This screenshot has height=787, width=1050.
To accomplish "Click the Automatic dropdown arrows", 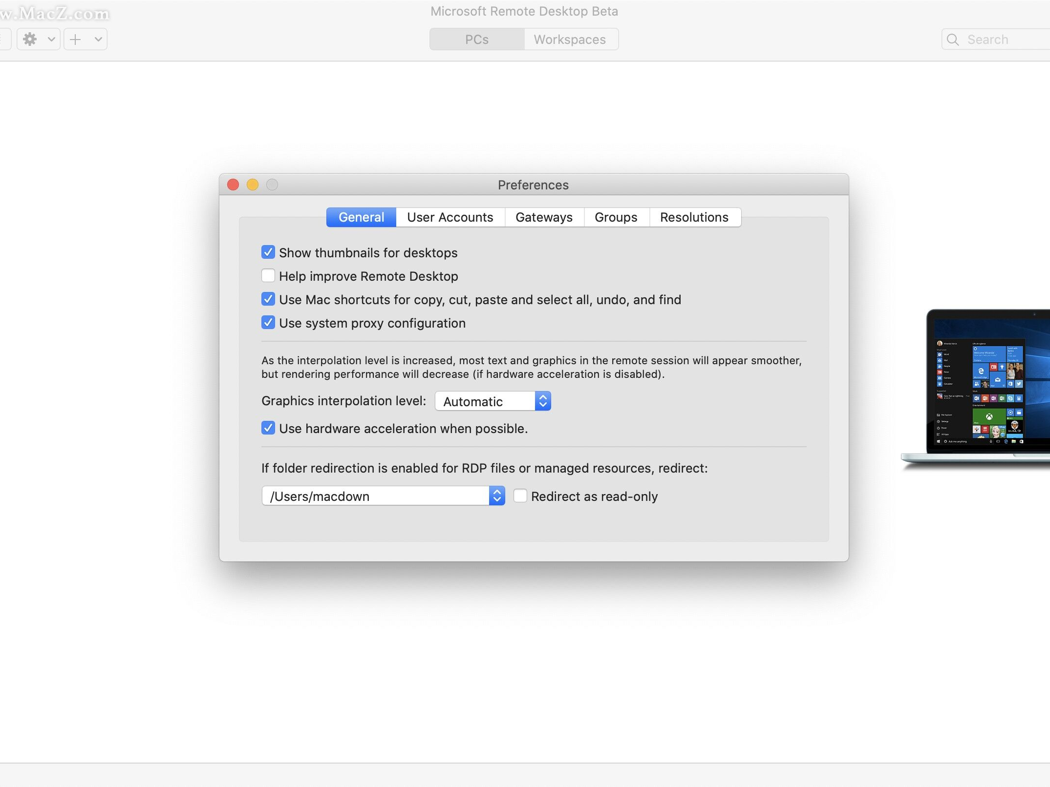I will click(543, 401).
